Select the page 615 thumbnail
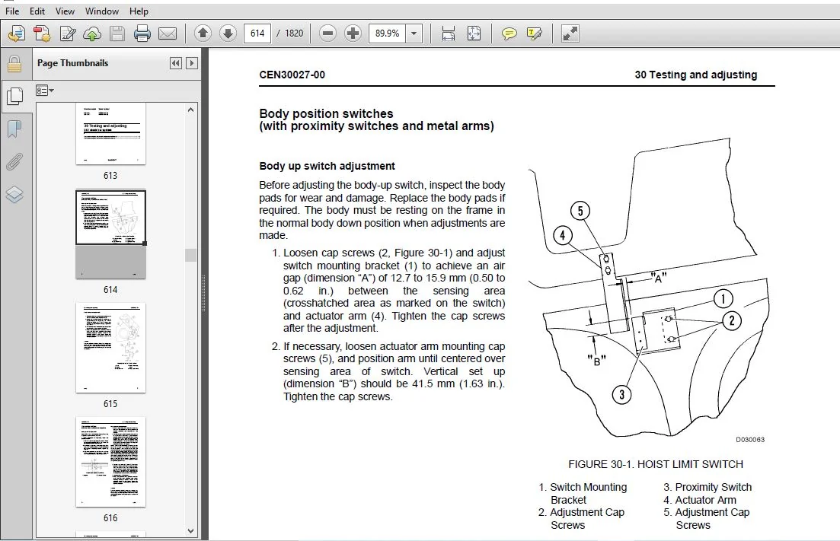 (110, 348)
